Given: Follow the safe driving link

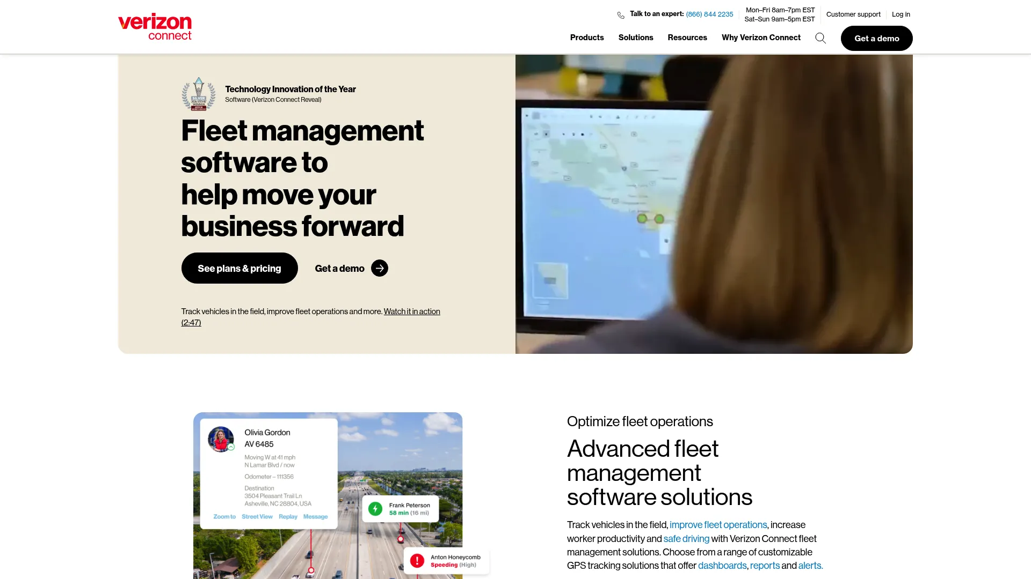Looking at the screenshot, I should click(686, 539).
